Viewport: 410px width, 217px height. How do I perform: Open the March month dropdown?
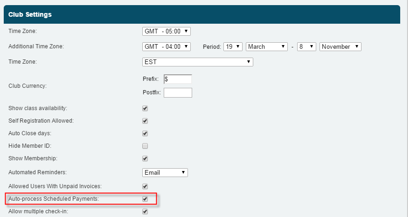point(266,46)
